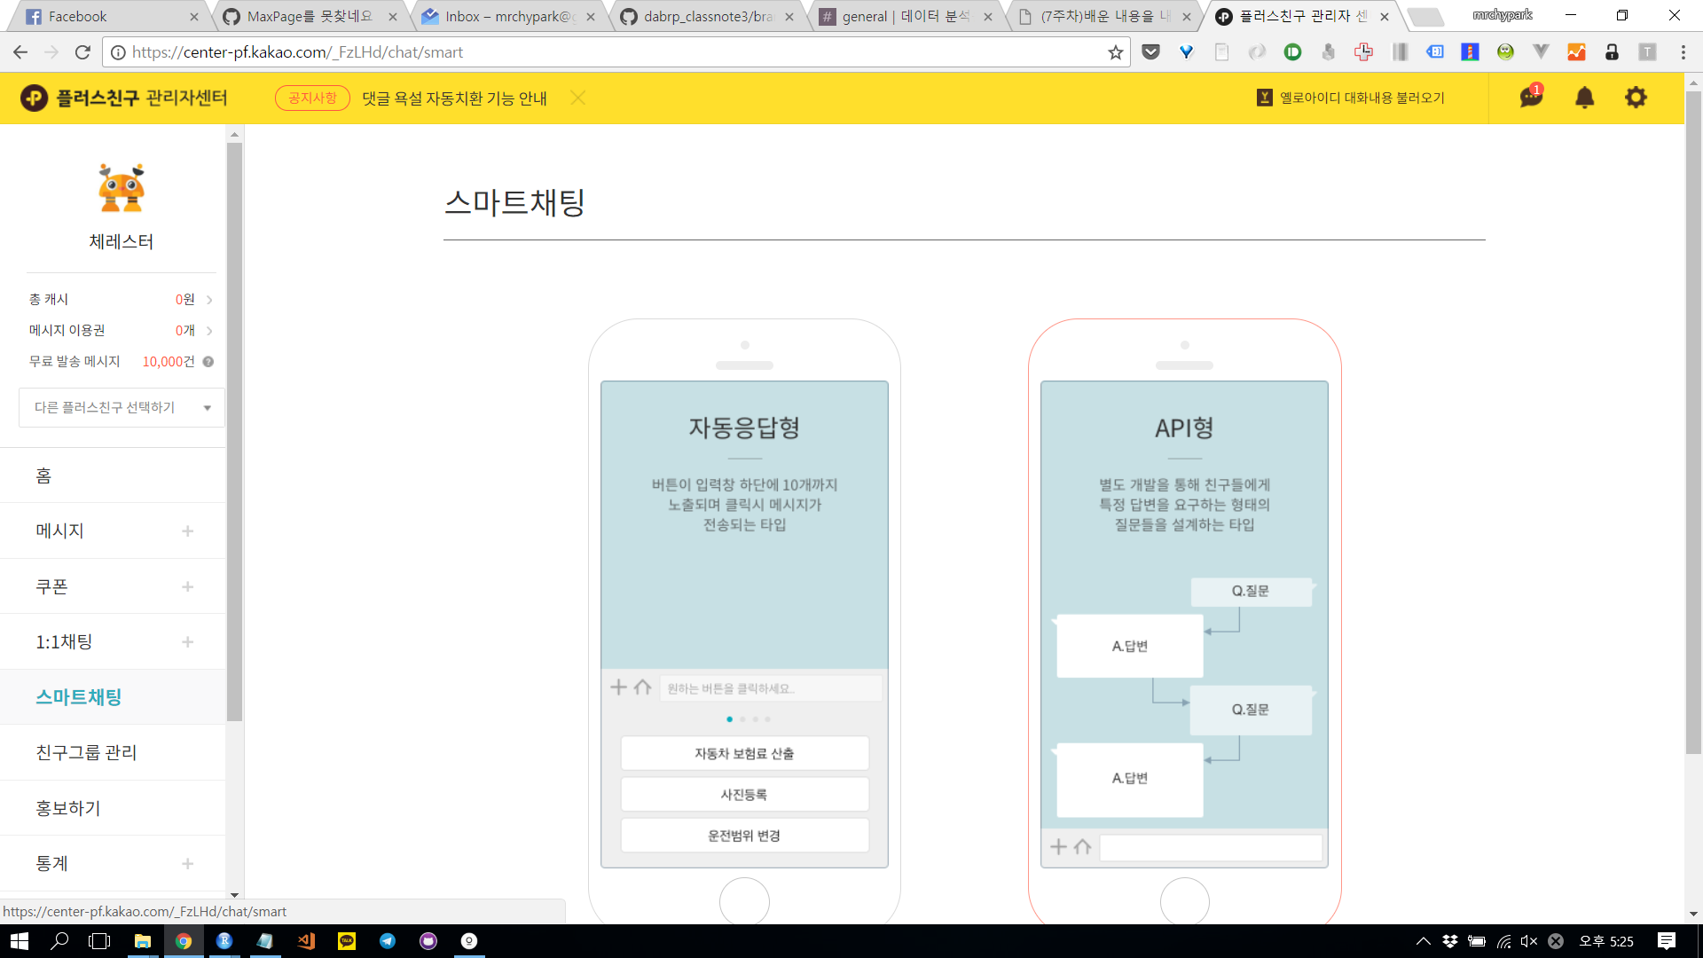Image resolution: width=1703 pixels, height=958 pixels.
Task: Close the 공지사항 notice banner
Action: pyautogui.click(x=578, y=98)
